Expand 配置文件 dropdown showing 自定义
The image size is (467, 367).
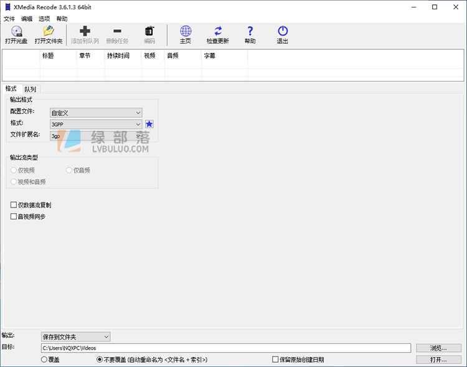[96, 113]
